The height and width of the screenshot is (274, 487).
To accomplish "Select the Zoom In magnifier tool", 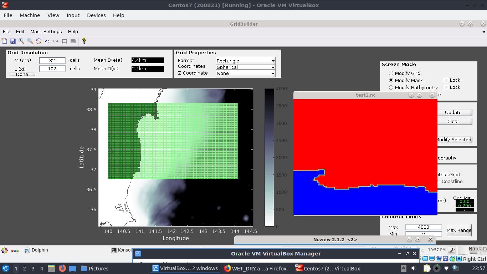I will tap(21, 41).
